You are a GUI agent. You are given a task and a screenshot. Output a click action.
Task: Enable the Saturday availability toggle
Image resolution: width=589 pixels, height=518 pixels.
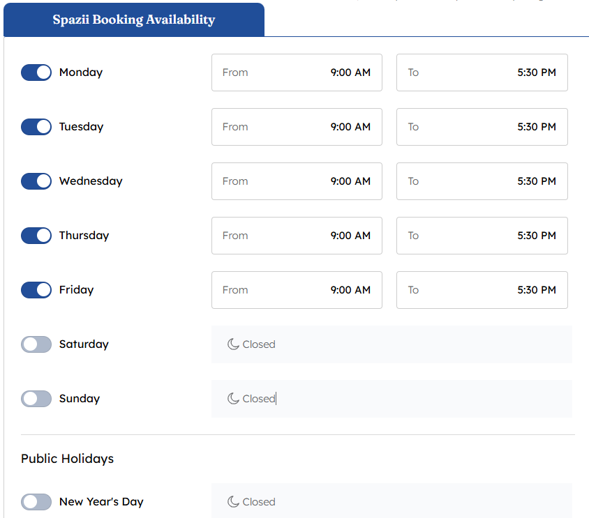[36, 344]
